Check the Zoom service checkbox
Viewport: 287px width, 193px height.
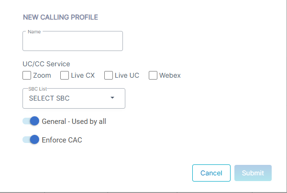27,75
